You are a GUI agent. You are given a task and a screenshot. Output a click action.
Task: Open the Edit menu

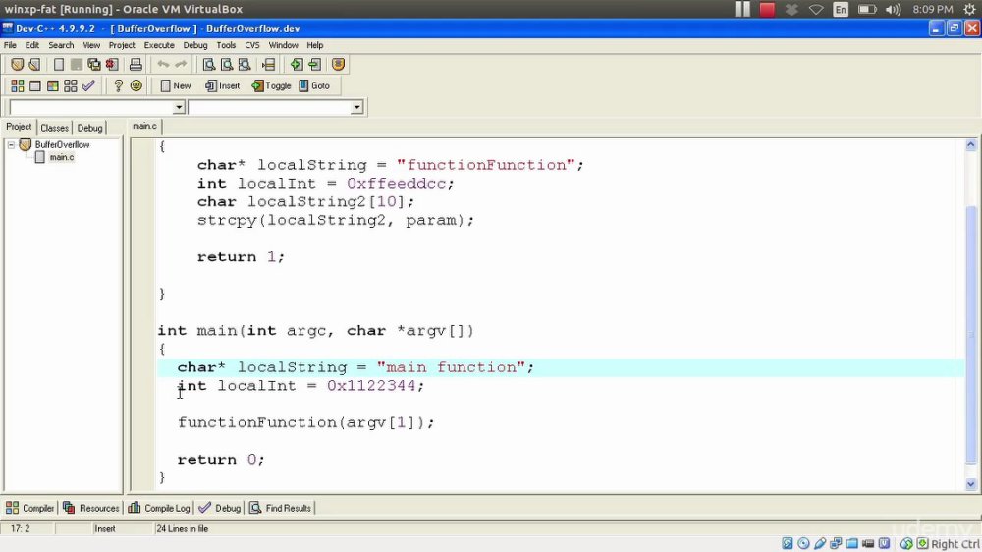(32, 45)
